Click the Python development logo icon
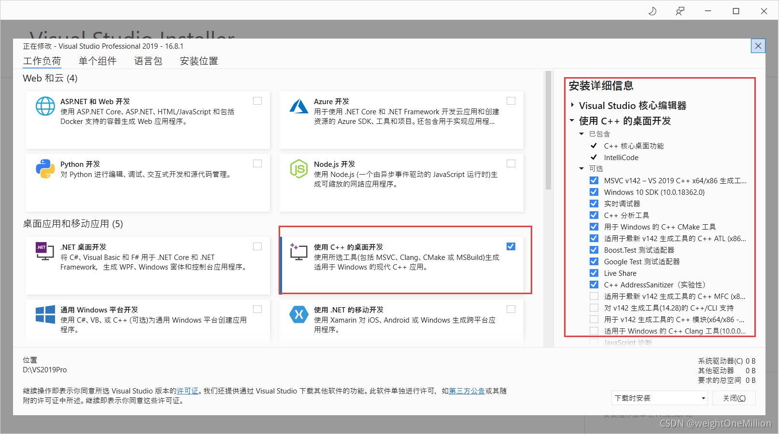779x434 pixels. [45, 169]
